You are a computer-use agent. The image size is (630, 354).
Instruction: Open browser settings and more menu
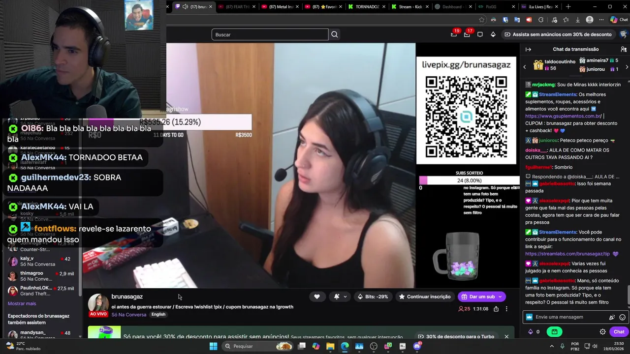click(x=601, y=20)
